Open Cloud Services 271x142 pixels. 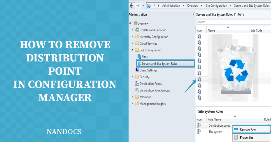click(148, 43)
